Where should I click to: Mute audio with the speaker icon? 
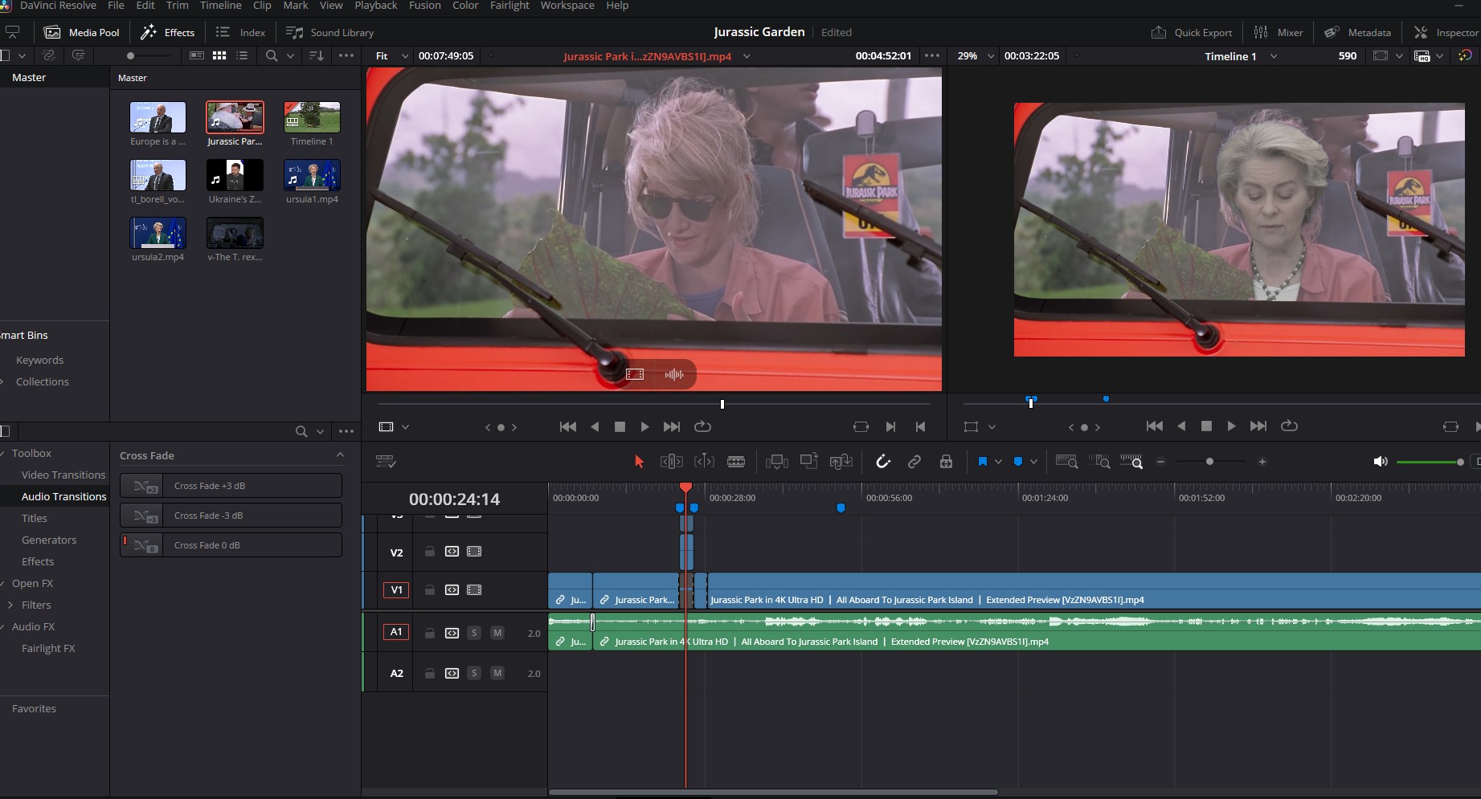point(1381,462)
